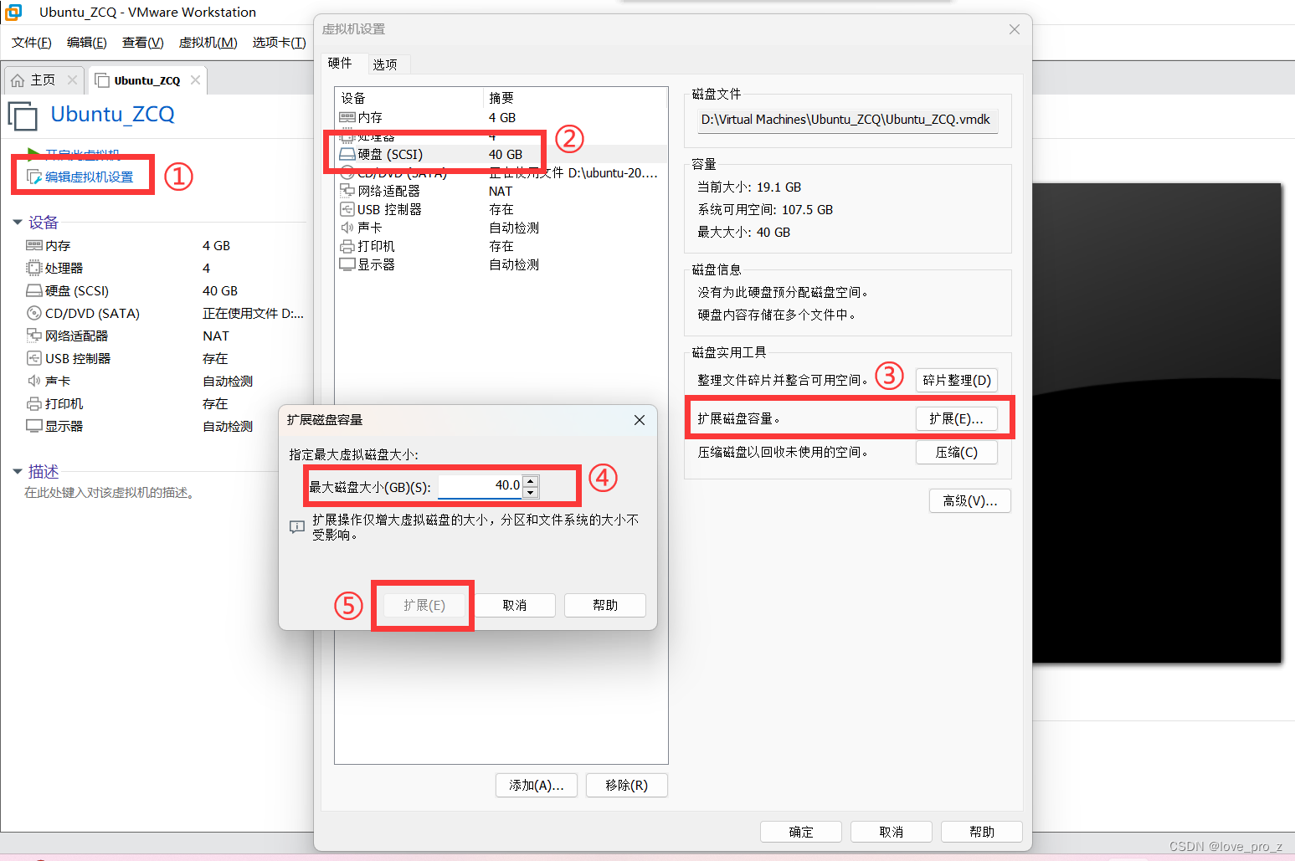Collapse the 描述 section in sidebar

19,471
